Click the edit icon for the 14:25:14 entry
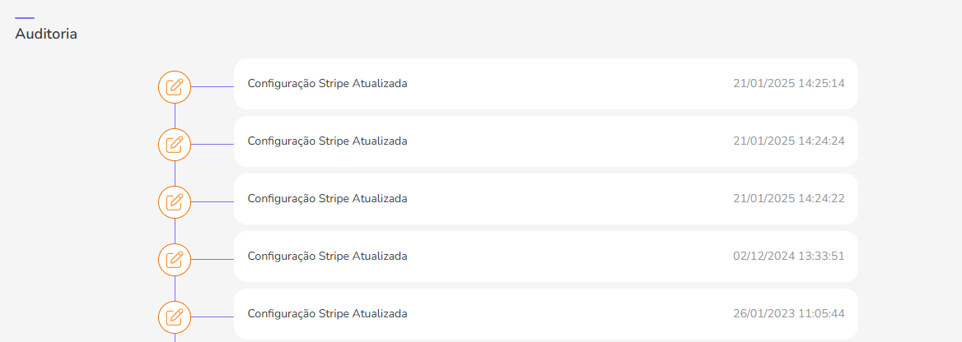Viewport: 962px width, 342px height. pos(175,87)
